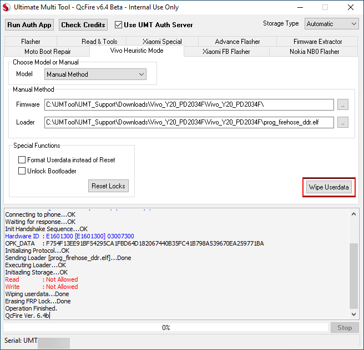Click the log output vertical scrollbar
The image size is (364, 350).
click(x=354, y=275)
